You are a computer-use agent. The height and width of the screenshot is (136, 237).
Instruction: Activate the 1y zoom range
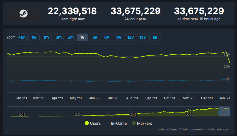(x=82, y=37)
